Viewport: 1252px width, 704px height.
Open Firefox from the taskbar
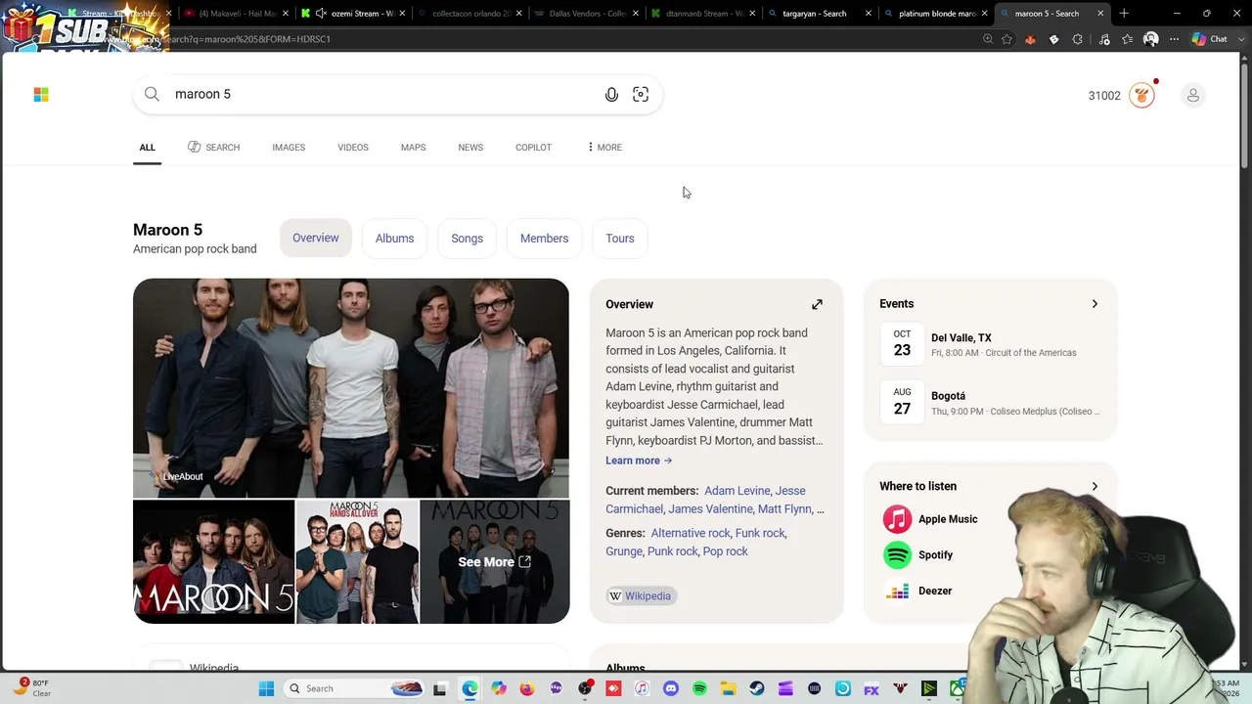click(x=527, y=688)
